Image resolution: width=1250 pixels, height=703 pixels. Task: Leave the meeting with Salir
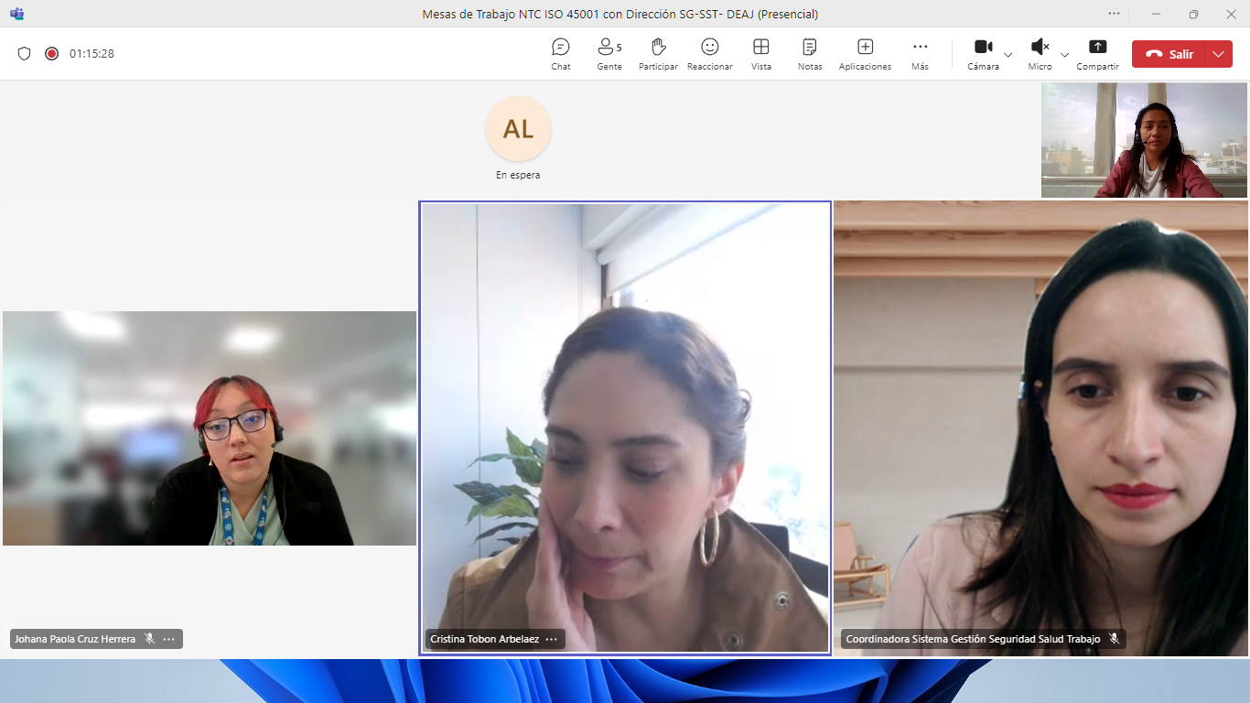click(x=1169, y=54)
